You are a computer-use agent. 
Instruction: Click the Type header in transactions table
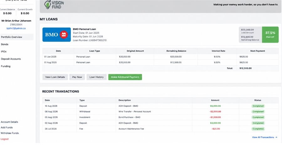[x=82, y=100]
